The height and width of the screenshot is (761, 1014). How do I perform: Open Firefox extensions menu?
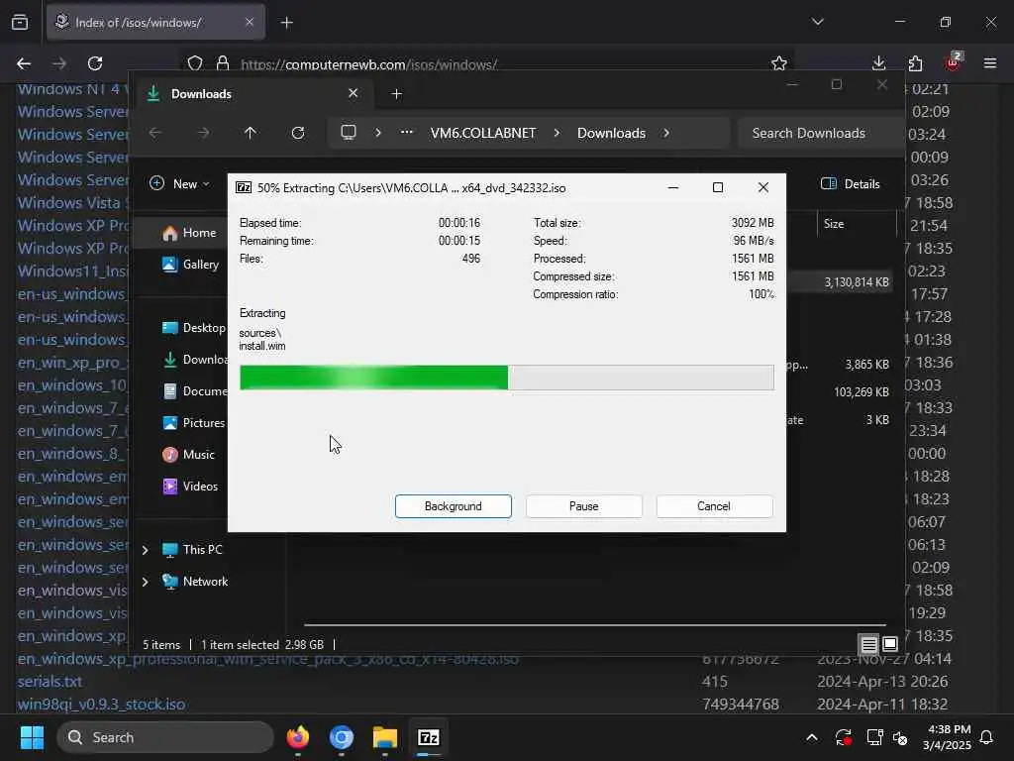[915, 63]
